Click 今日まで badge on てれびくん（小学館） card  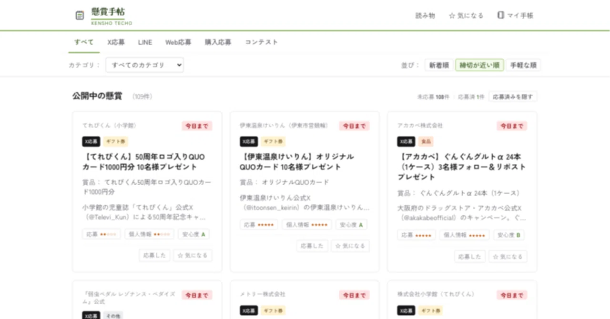197,126
